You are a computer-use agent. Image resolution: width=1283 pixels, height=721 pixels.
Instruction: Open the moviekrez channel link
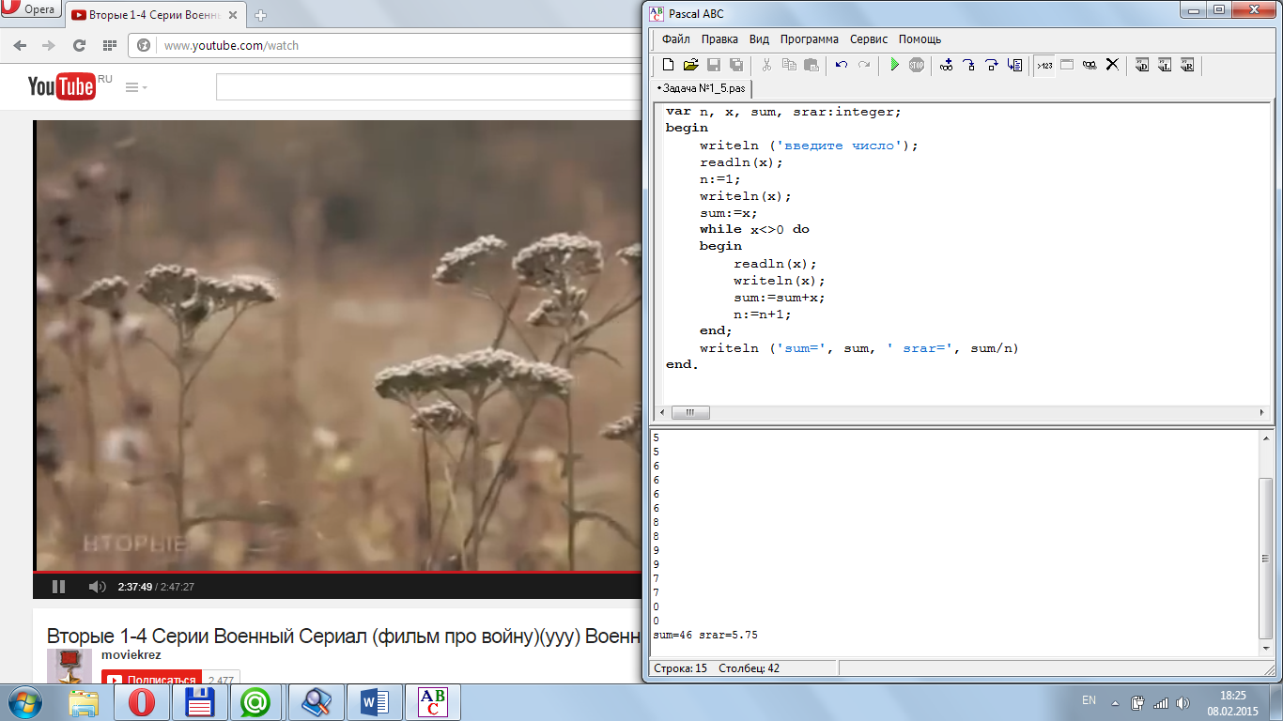131,654
